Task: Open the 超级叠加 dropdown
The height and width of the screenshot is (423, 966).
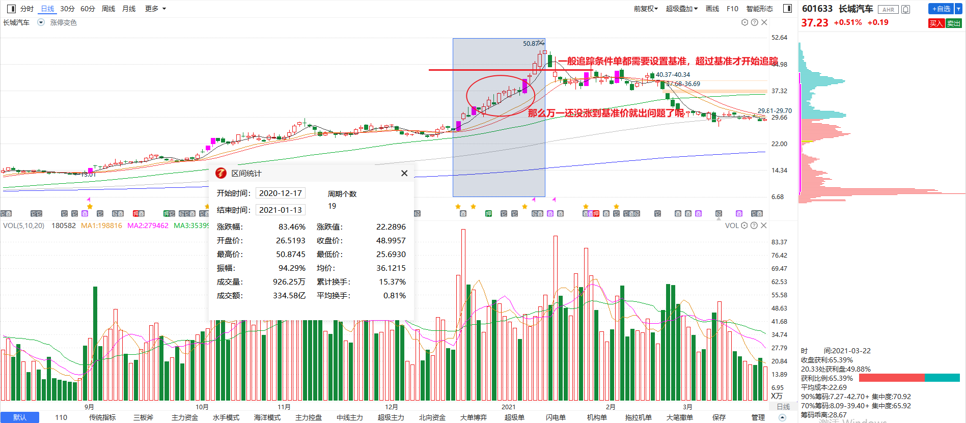Action: click(x=682, y=9)
